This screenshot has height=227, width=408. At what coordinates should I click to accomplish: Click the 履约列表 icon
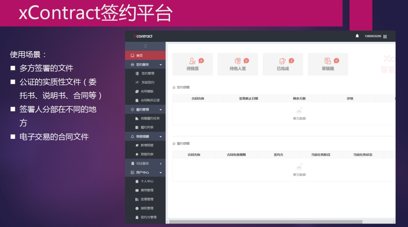[x=137, y=127]
